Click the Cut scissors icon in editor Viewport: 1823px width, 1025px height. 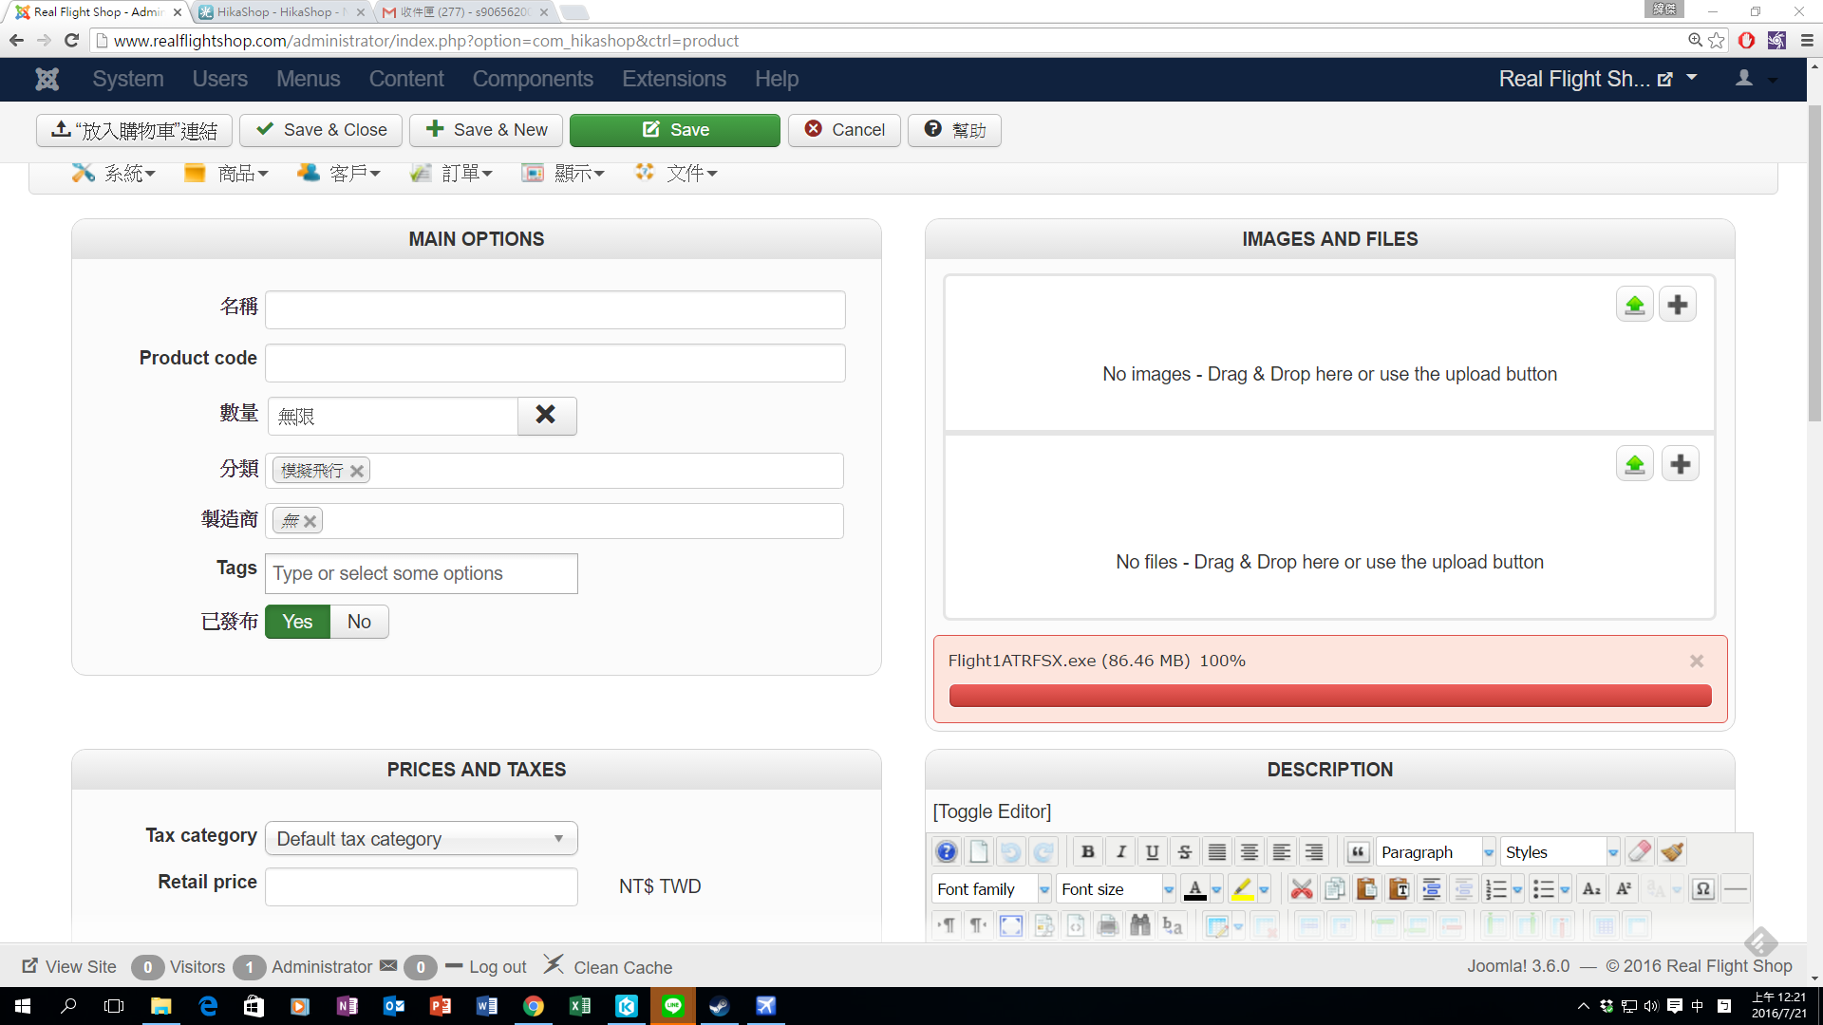(1302, 889)
